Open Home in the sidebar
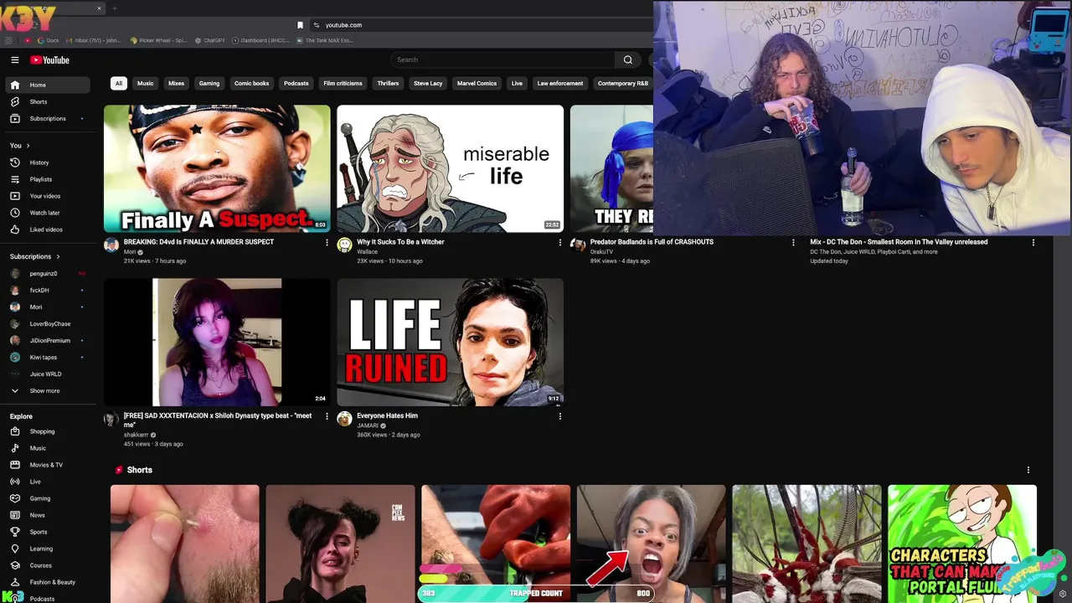The image size is (1072, 603). click(x=48, y=85)
